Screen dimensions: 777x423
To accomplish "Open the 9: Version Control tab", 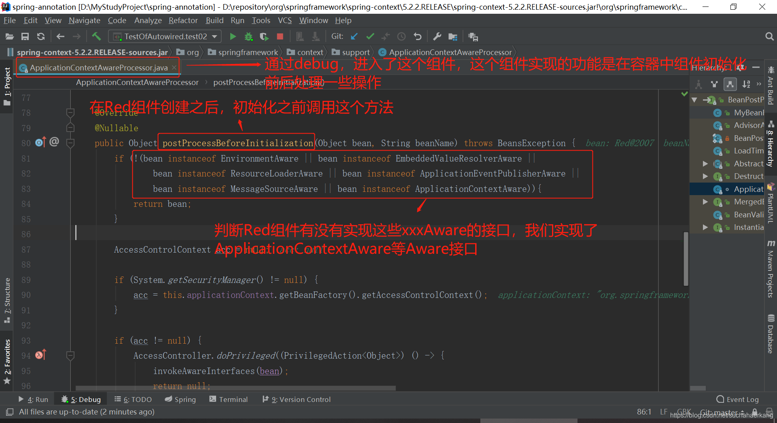I will [297, 400].
